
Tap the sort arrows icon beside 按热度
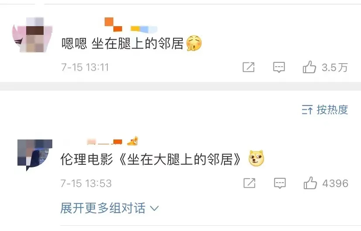[x=307, y=110]
